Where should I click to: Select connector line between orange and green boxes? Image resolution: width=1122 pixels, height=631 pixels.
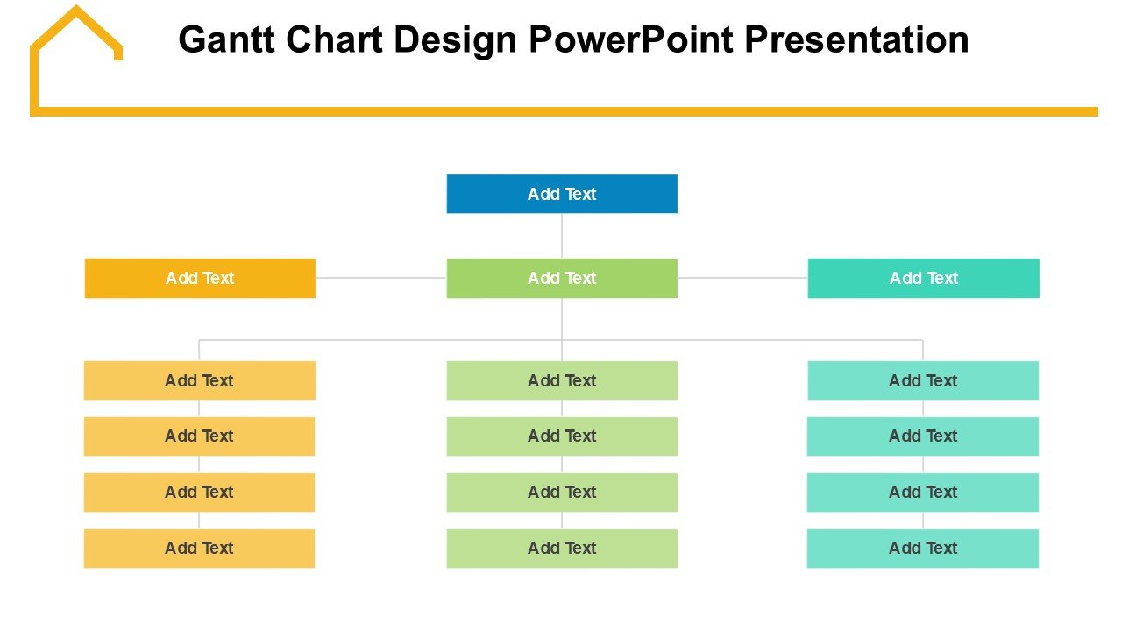click(x=380, y=278)
